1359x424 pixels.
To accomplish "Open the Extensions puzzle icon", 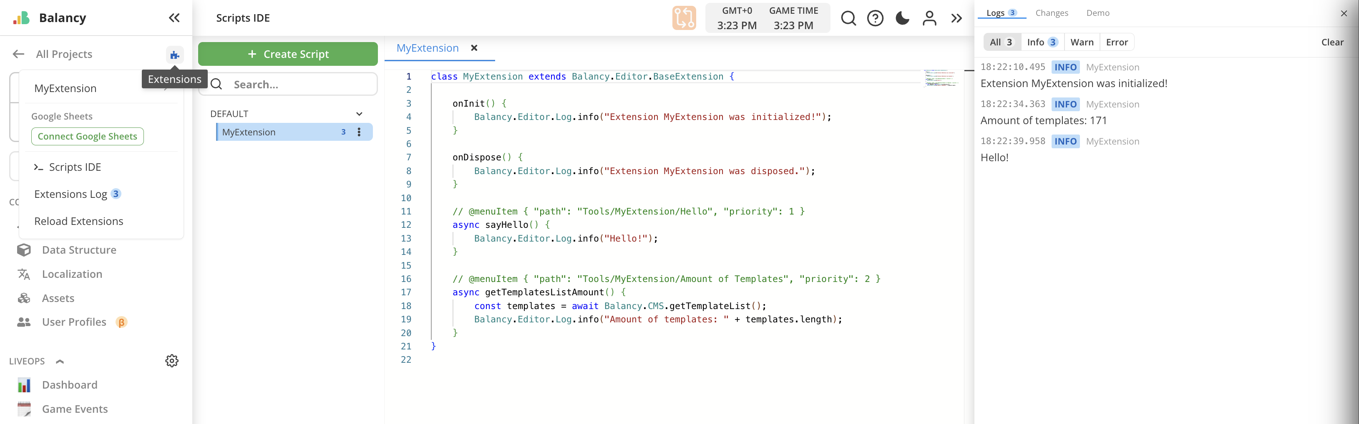I will click(175, 55).
